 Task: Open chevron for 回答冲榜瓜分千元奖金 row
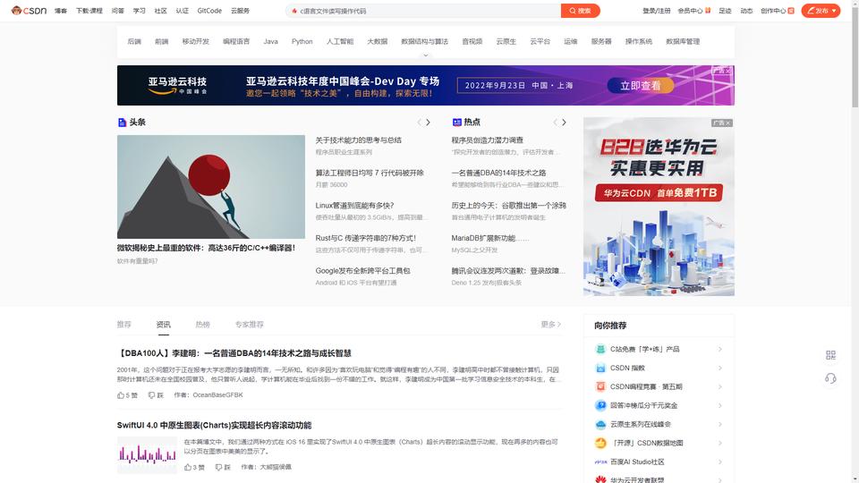[x=719, y=406]
